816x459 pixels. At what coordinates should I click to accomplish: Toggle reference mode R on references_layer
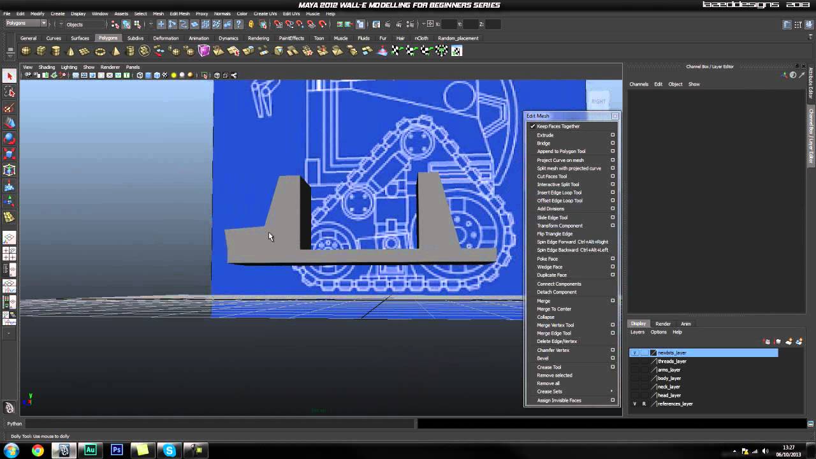[644, 404]
